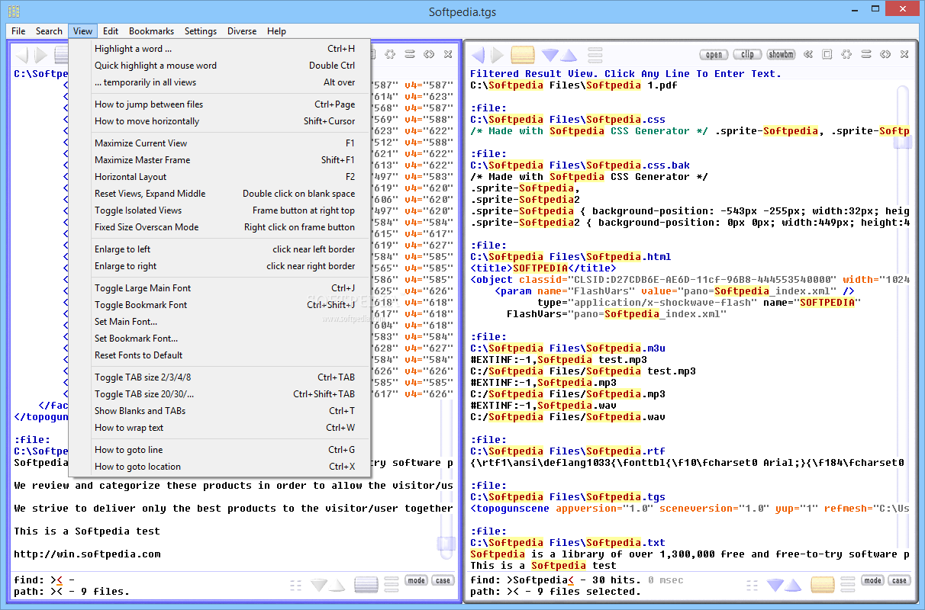Click the horizontal split icon in left view toolbar
The height and width of the screenshot is (610, 925).
[x=410, y=54]
